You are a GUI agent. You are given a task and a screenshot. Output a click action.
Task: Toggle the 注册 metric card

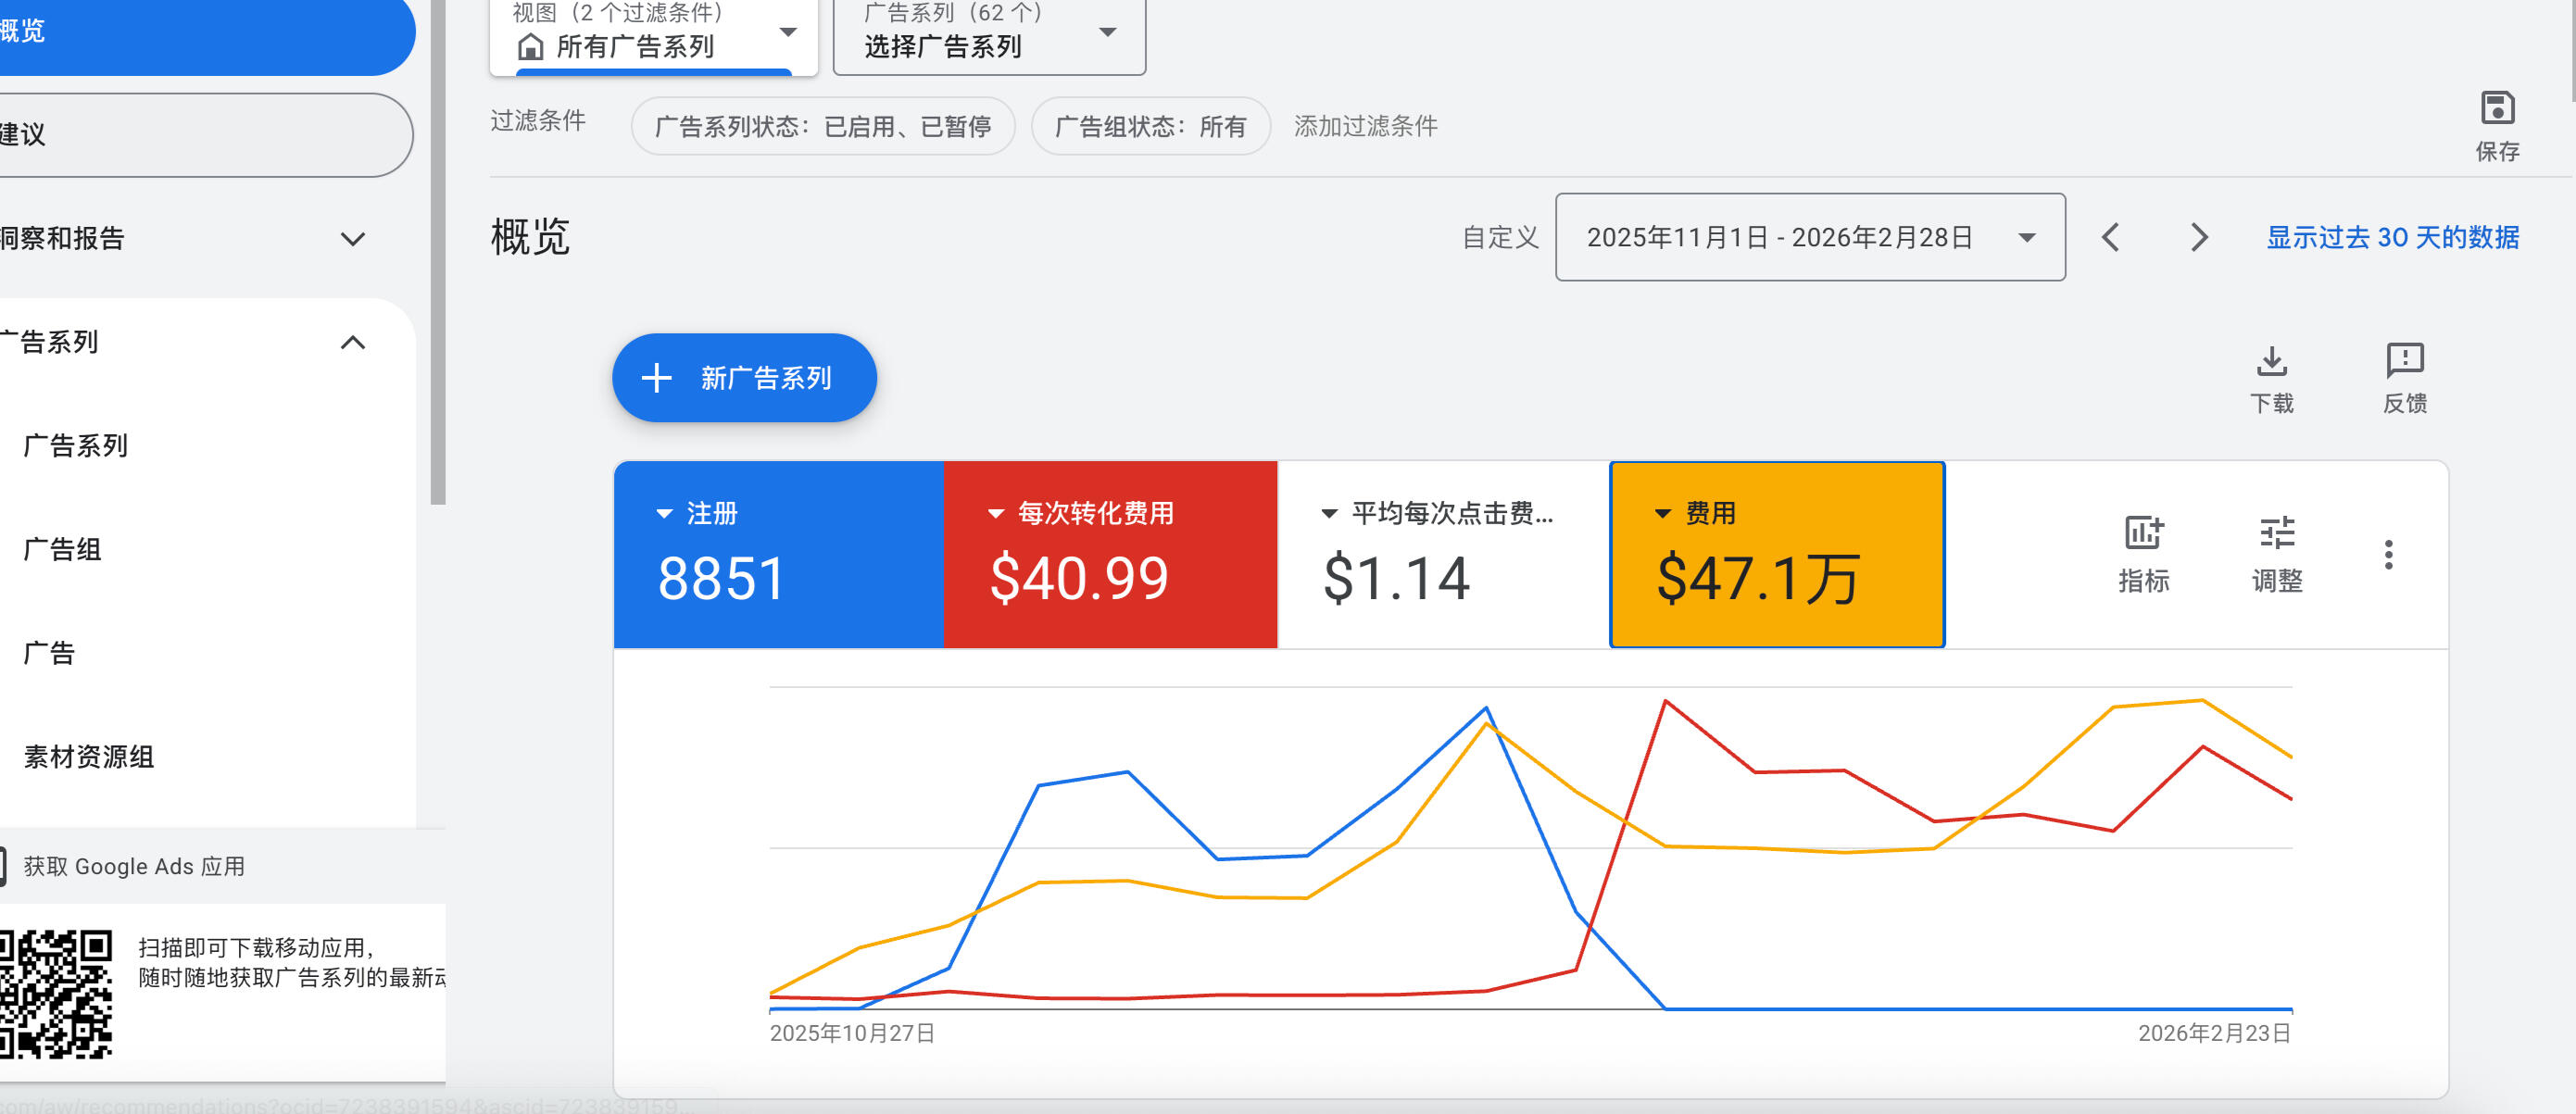778,553
